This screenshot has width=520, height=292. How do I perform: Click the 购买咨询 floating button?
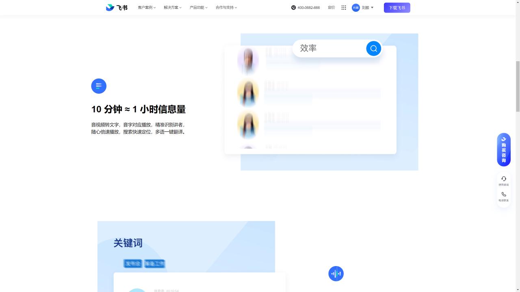tap(504, 150)
